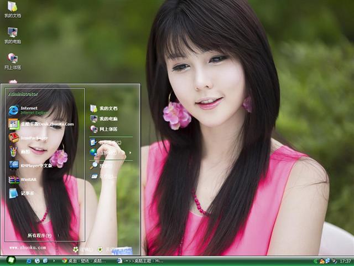The width and height of the screenshot is (354, 266).
Task: Click the paint cup brushes icon
Action: (x=13, y=151)
